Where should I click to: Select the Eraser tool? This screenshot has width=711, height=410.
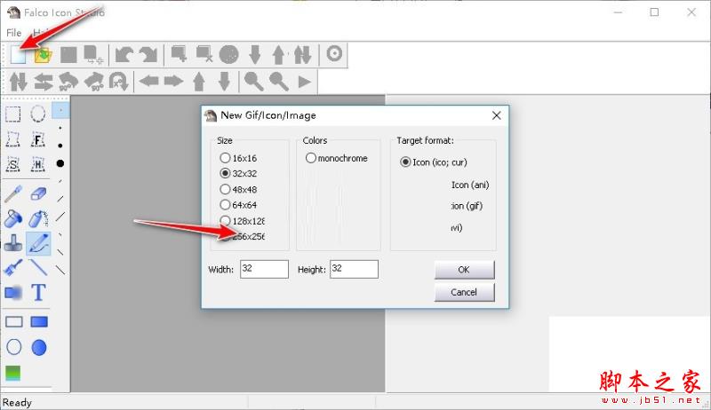38,193
